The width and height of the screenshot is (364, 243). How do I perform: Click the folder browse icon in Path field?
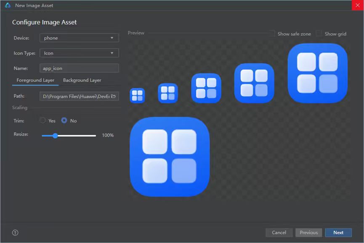click(113, 96)
